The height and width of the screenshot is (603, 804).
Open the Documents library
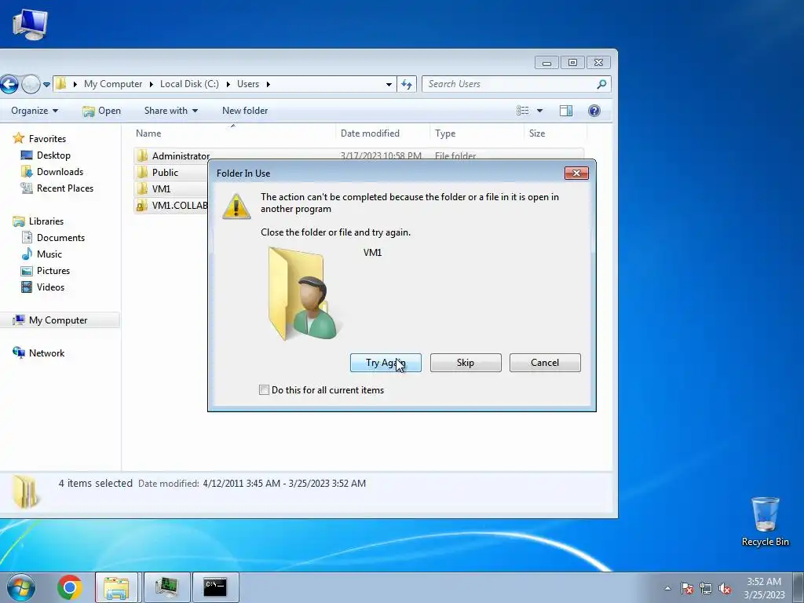point(53,237)
